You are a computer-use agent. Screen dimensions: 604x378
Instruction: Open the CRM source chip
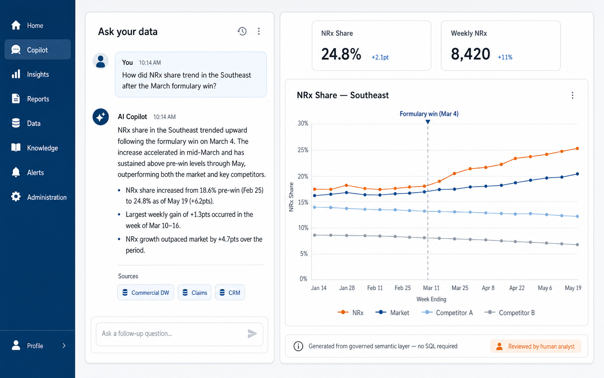tap(230, 292)
